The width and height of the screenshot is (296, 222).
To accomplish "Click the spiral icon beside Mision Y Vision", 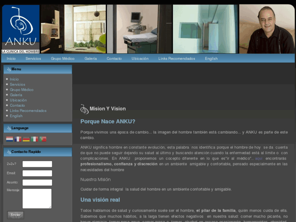I will [84, 109].
